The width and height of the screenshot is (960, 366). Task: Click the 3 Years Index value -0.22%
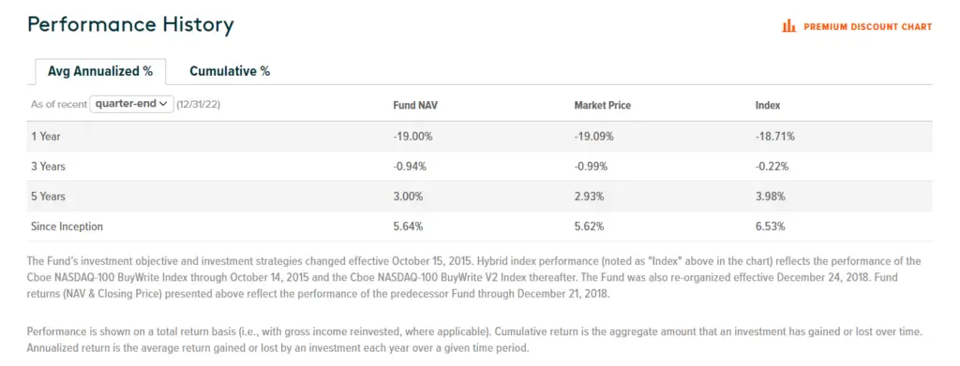(x=772, y=167)
